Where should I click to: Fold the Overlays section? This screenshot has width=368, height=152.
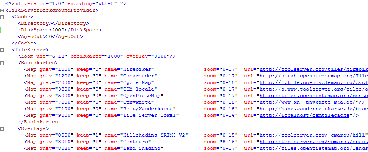[x=2, y=128]
